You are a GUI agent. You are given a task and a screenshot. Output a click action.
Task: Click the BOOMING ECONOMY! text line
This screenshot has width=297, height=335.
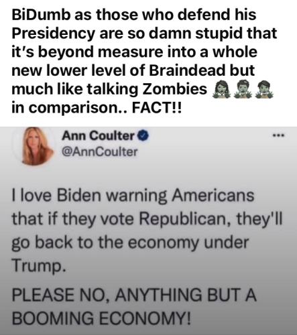[x=102, y=318]
